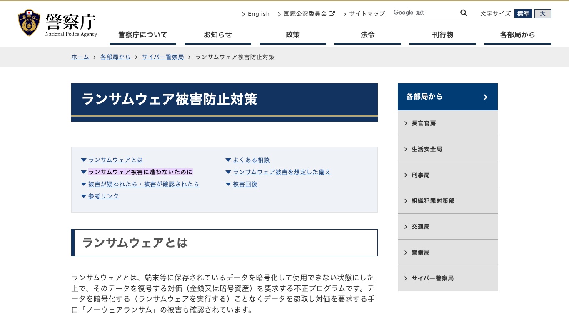Open 交通局 in the sidebar
Screen dimensions: 569x320
(448, 227)
